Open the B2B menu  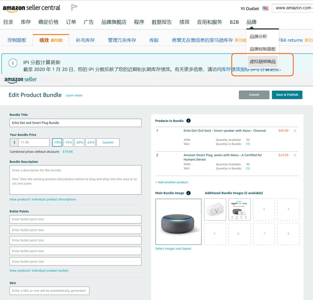[234, 22]
